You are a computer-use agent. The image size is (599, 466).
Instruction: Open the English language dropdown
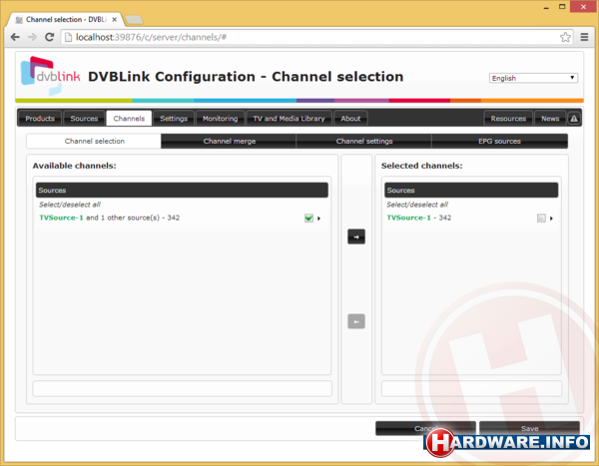(533, 78)
